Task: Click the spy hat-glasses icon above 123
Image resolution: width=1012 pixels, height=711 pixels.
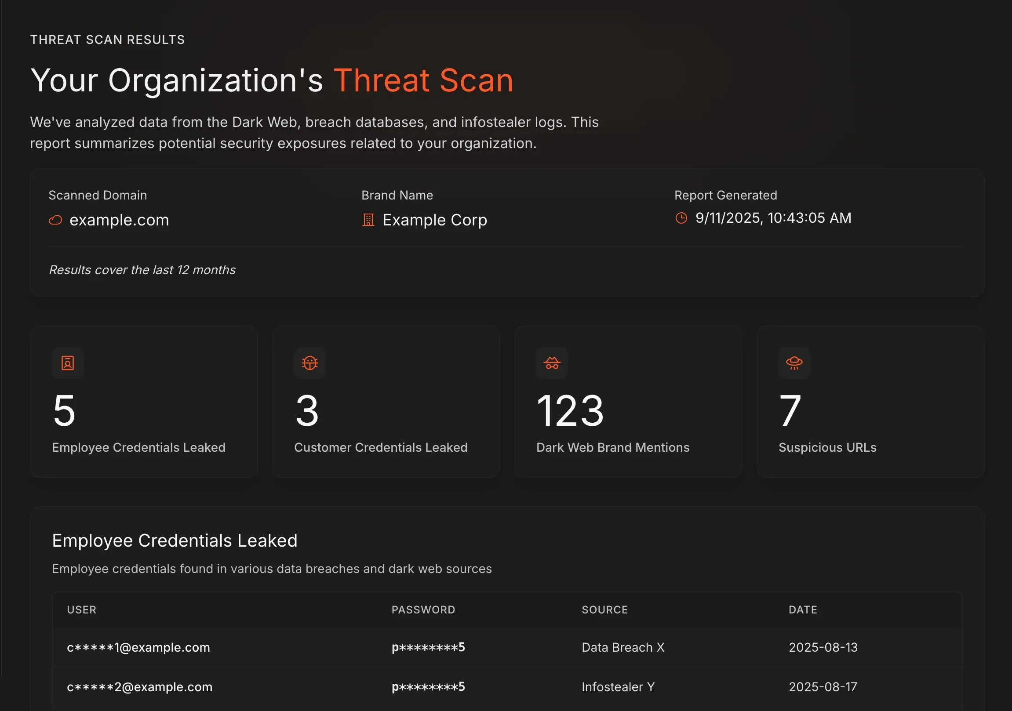Action: (x=552, y=363)
